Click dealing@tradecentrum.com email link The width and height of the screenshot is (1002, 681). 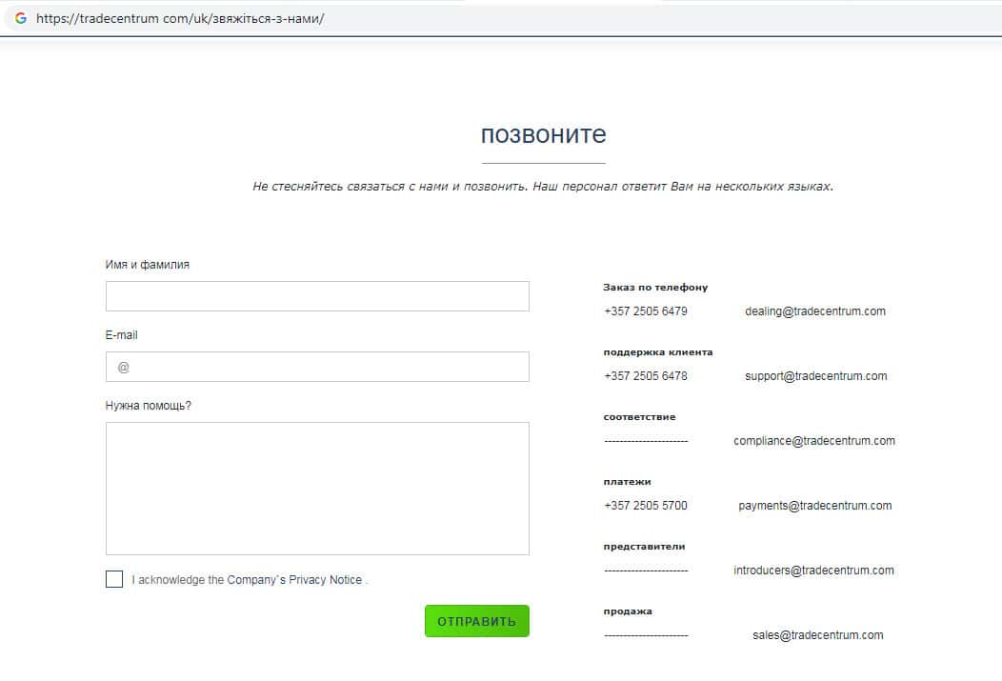814,311
